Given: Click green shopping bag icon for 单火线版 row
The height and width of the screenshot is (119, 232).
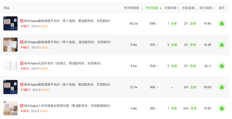Looking at the screenshot, I should coord(222,87).
